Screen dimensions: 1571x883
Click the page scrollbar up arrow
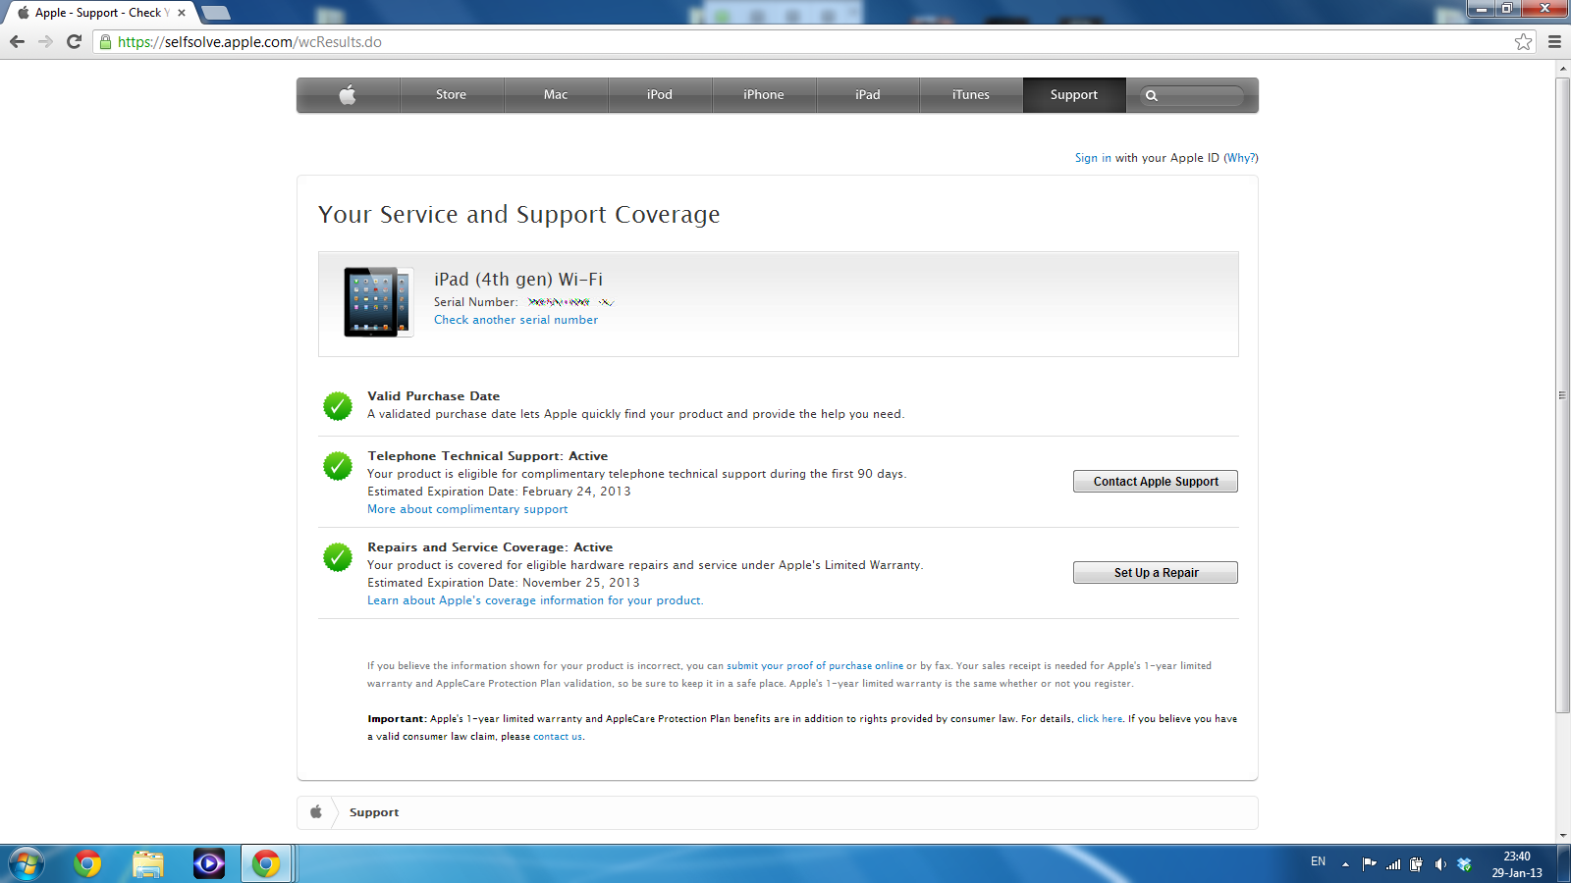[x=1563, y=69]
